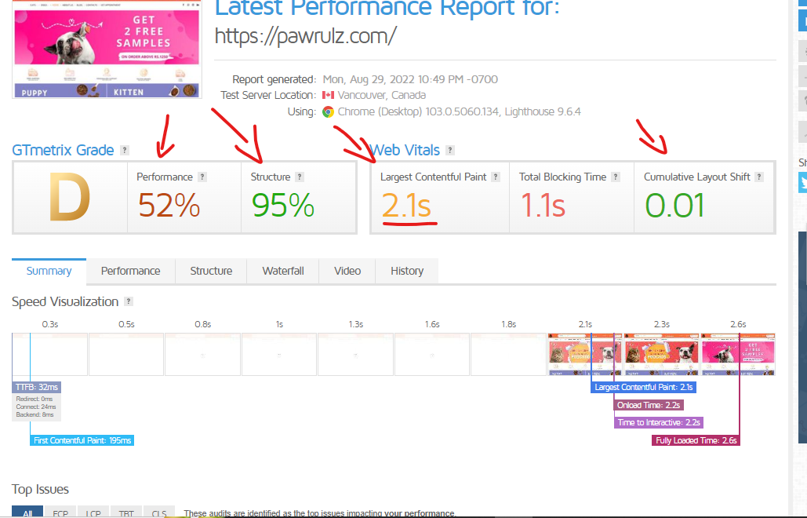Screen dimensions: 807x518
Task: Click the Connect: 24ms detail
Action: (x=35, y=407)
